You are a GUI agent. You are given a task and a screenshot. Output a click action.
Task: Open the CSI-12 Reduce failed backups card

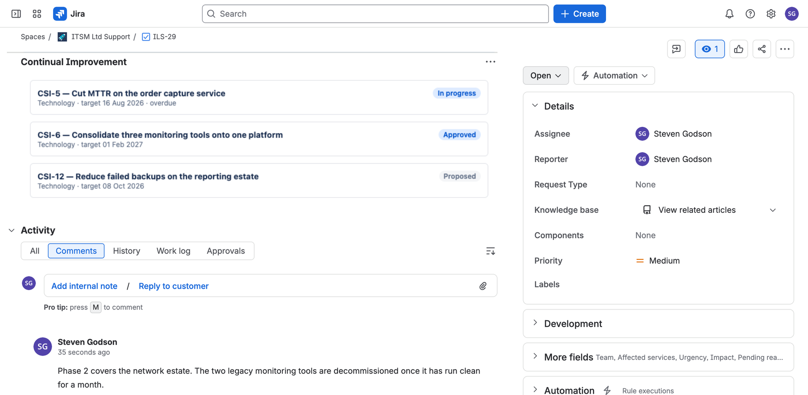(x=259, y=180)
